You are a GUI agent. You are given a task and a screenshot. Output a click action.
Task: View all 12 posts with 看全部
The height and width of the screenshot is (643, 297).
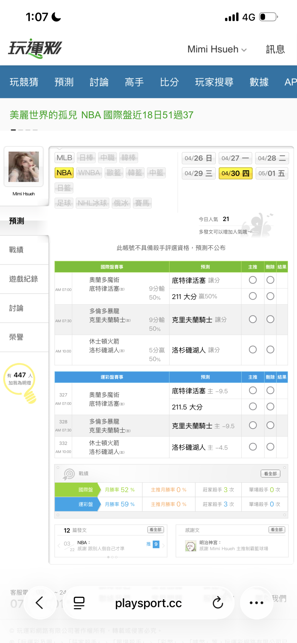(x=156, y=530)
